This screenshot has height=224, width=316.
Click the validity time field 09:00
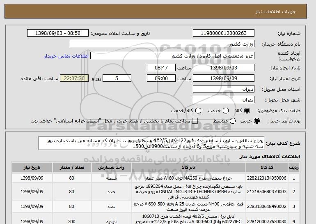[161, 79]
